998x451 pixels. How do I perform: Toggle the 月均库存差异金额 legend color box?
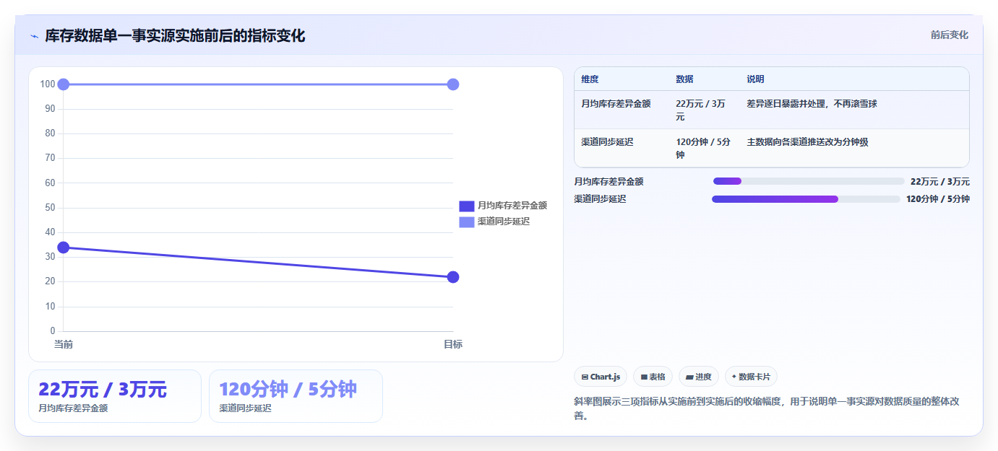point(467,206)
